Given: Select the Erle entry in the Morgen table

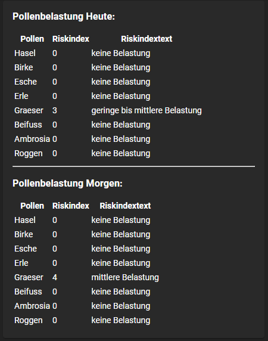Looking at the screenshot, I should (21, 263).
